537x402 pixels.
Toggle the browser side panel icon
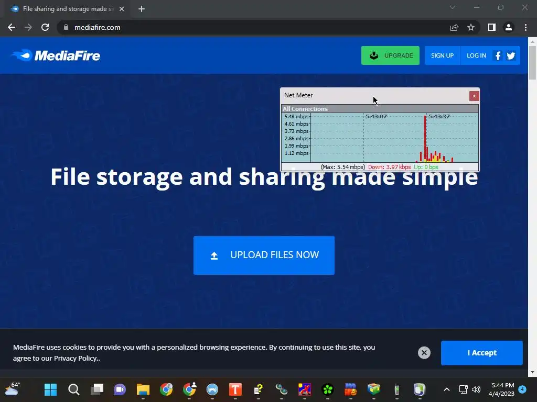tap(492, 27)
